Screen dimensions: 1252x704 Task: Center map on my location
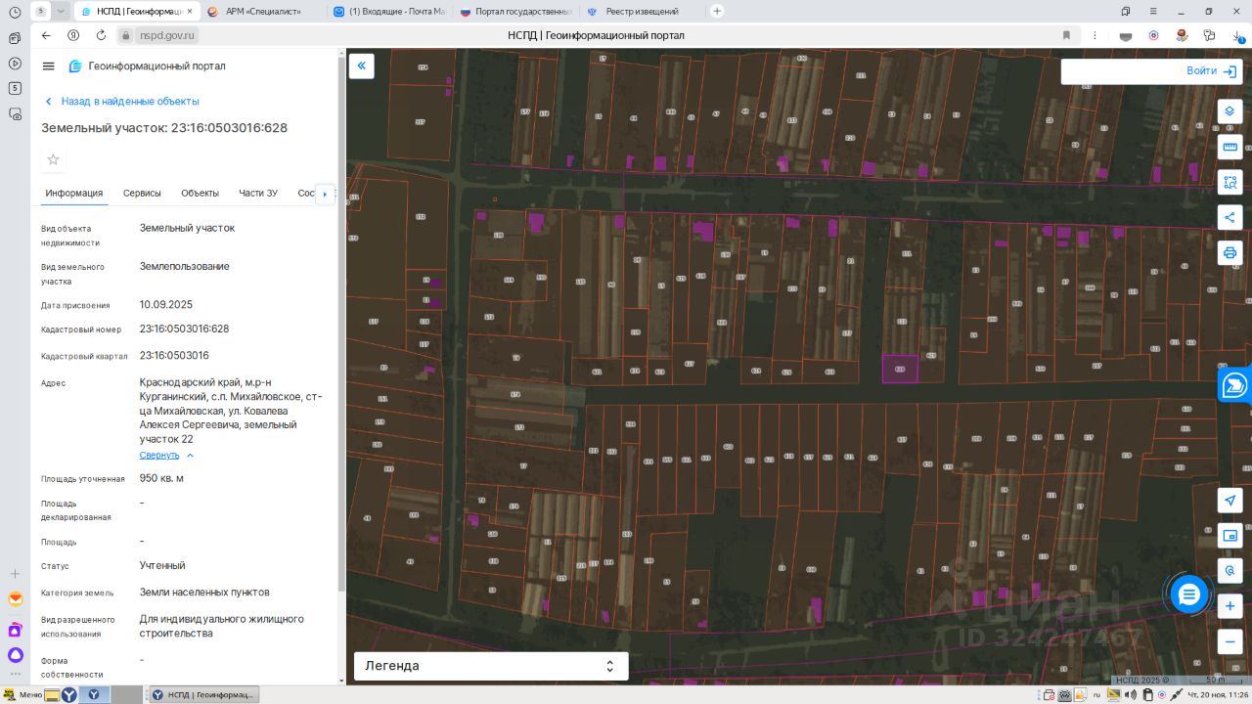[1230, 500]
